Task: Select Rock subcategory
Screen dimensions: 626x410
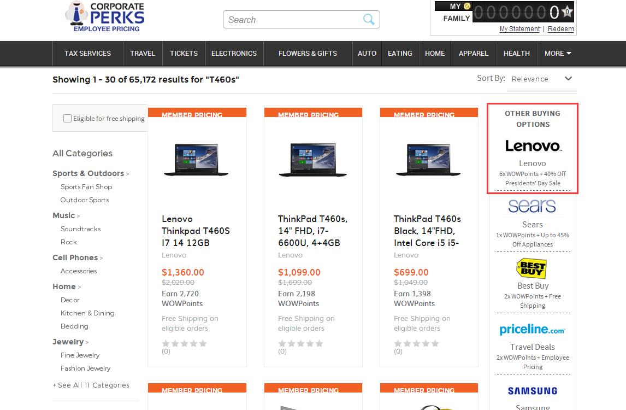Action: point(69,242)
